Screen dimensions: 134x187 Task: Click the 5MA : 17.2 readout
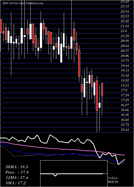coord(16,183)
